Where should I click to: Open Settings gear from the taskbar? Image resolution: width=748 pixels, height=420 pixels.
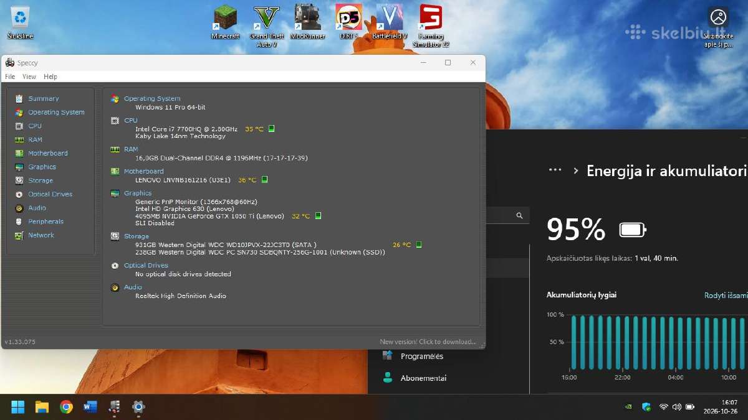pyautogui.click(x=138, y=407)
